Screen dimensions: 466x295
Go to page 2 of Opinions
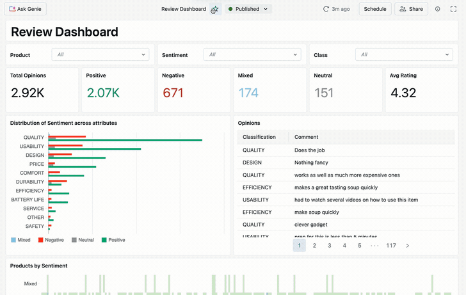coord(314,245)
